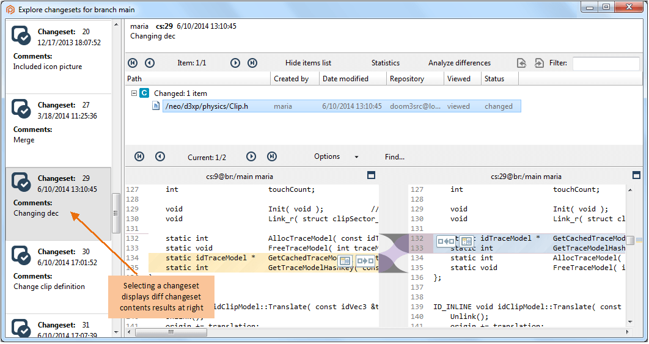Click the 'viewed' cell of Clip.h
Image resolution: width=649 pixels, height=344 pixels.
point(458,106)
